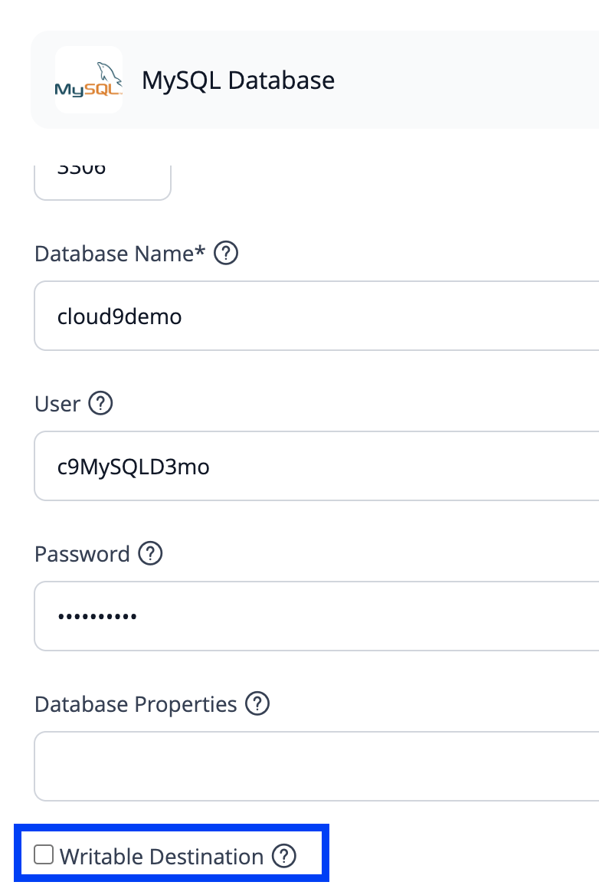Screen dimensions: 599x895
Task: Focus the User field with c9MySQLD3mo
Action: coord(316,466)
